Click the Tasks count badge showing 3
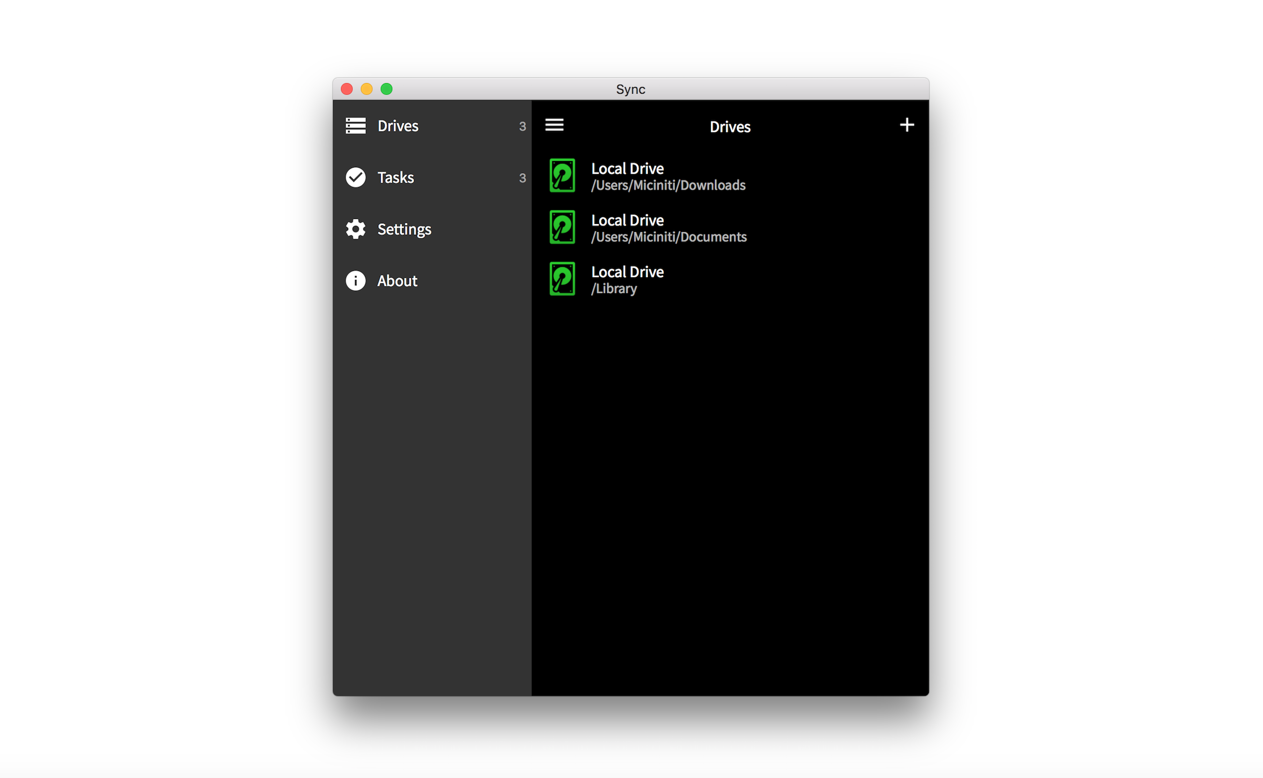1263x778 pixels. [x=522, y=178]
